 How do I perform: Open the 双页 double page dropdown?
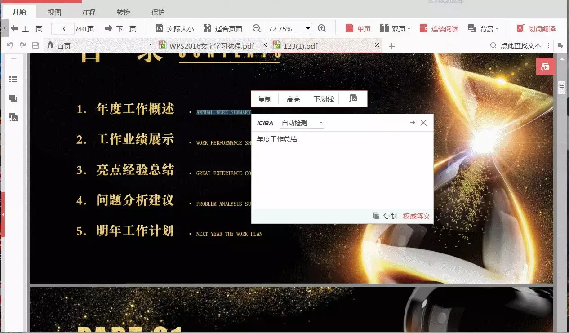395,29
